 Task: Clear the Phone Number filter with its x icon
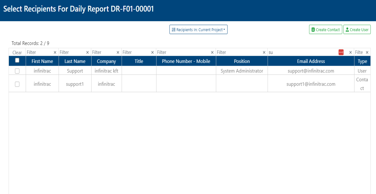212,53
